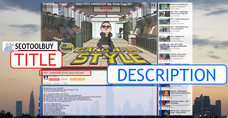Screen dimensions: 228x118
Task: Click the red Subscribe button
Action: (54, 79)
